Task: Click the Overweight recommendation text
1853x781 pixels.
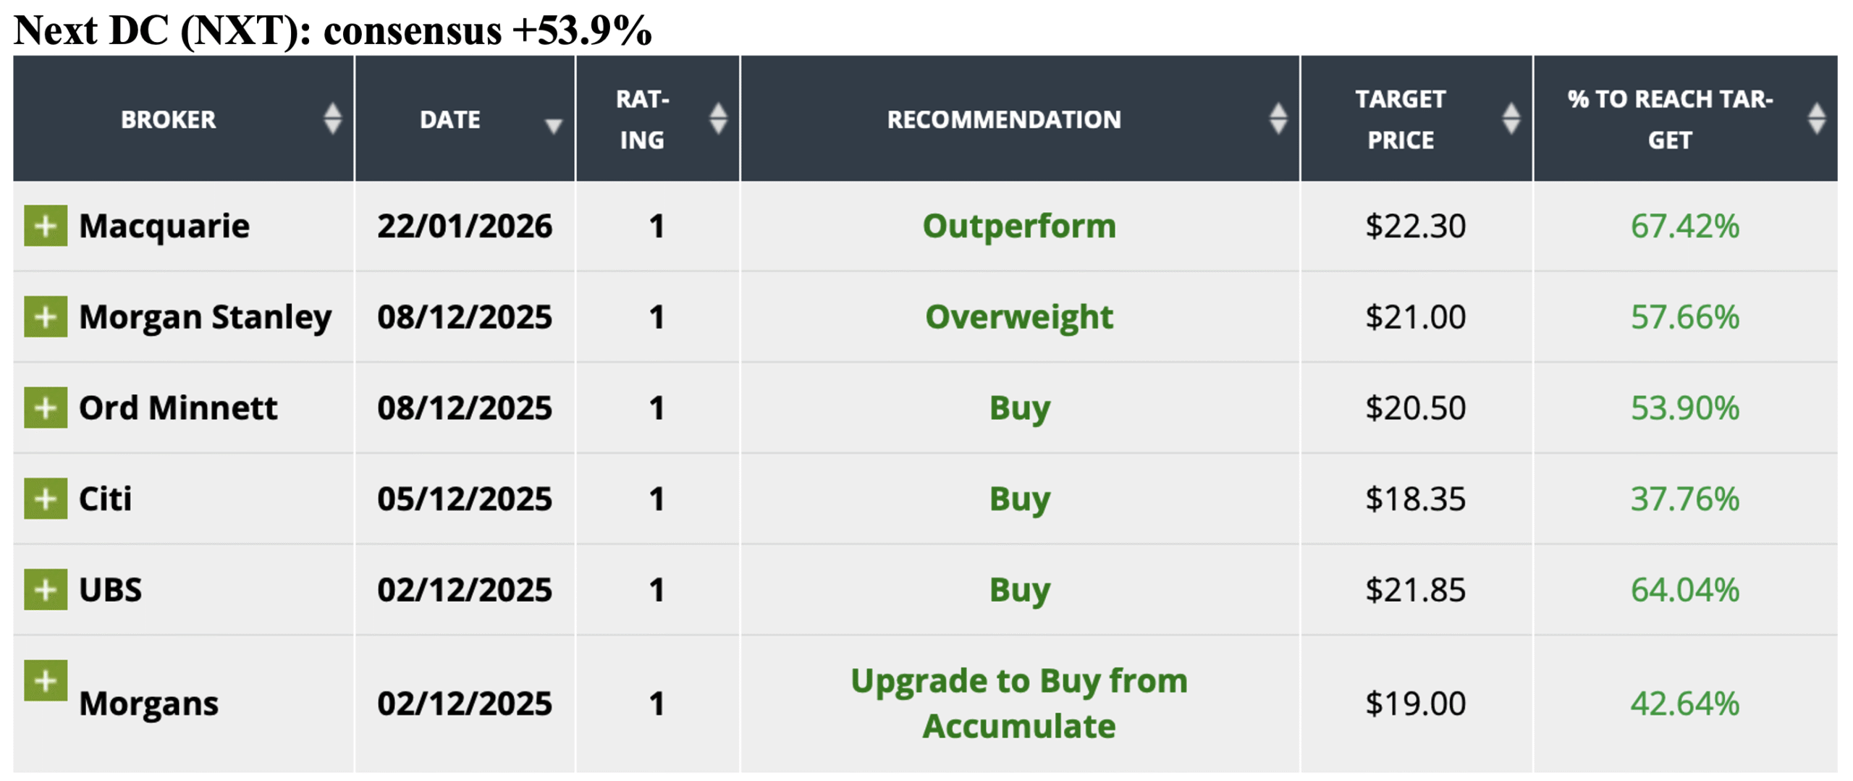Action: point(1018,316)
